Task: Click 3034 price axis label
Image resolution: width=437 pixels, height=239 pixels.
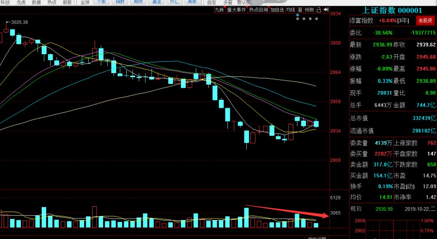Action: (335, 13)
